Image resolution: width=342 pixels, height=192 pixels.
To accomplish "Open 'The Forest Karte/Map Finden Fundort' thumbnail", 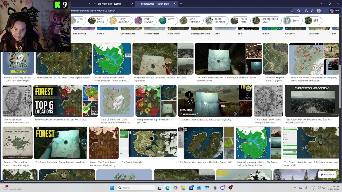I will pyautogui.click(x=61, y=143).
